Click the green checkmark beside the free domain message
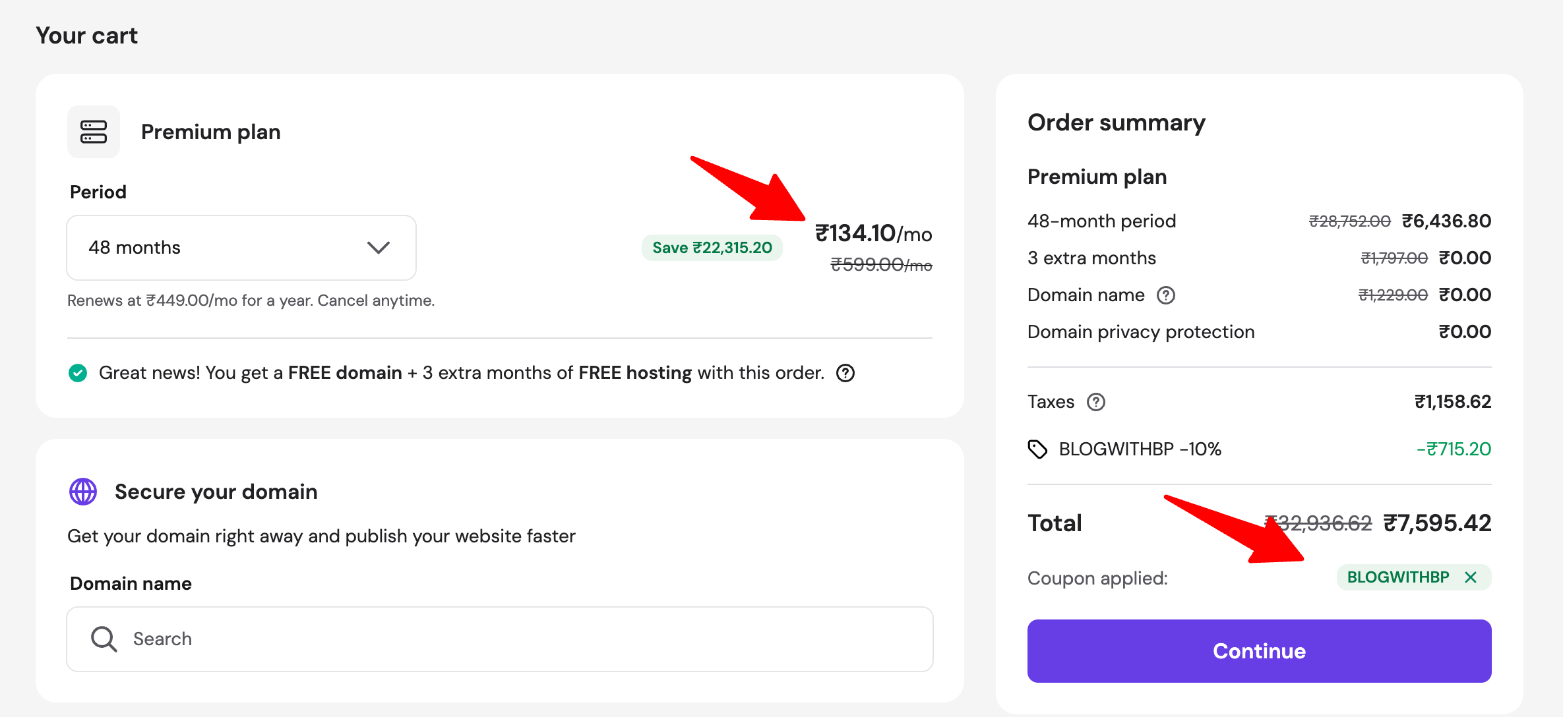 click(78, 372)
